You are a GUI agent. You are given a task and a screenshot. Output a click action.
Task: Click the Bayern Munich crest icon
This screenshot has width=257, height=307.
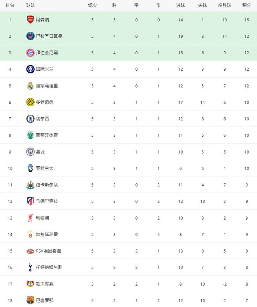tap(30, 52)
